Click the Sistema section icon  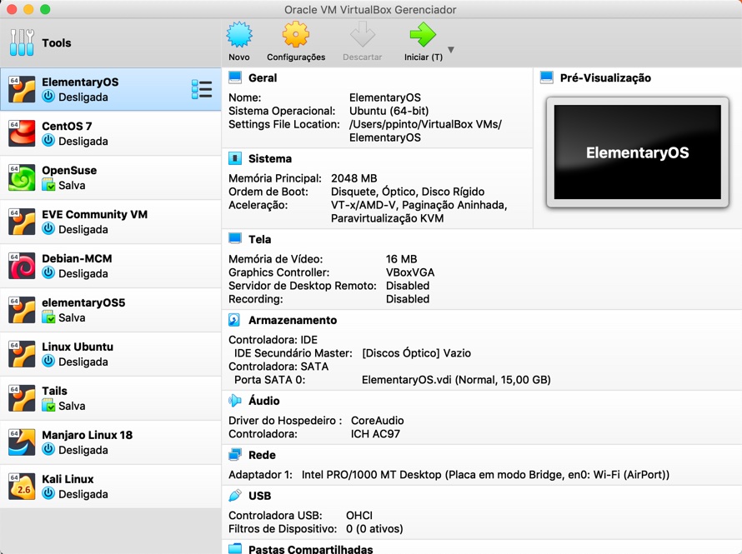[x=236, y=158]
